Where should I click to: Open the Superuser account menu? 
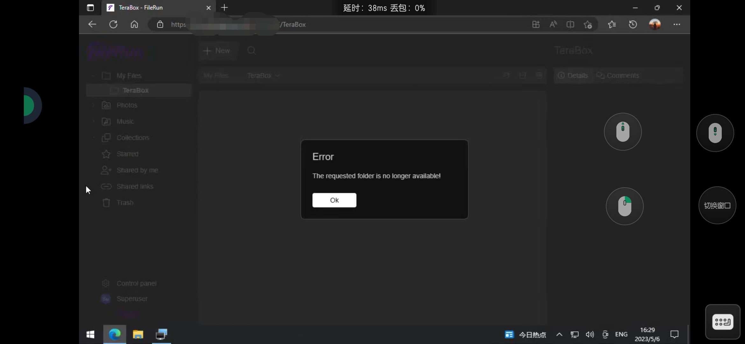(x=132, y=299)
